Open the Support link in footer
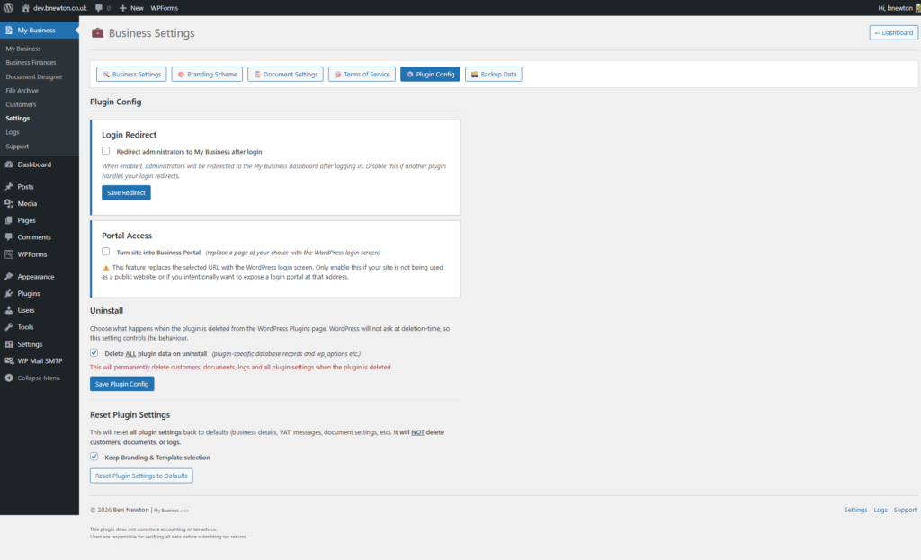 tap(905, 510)
